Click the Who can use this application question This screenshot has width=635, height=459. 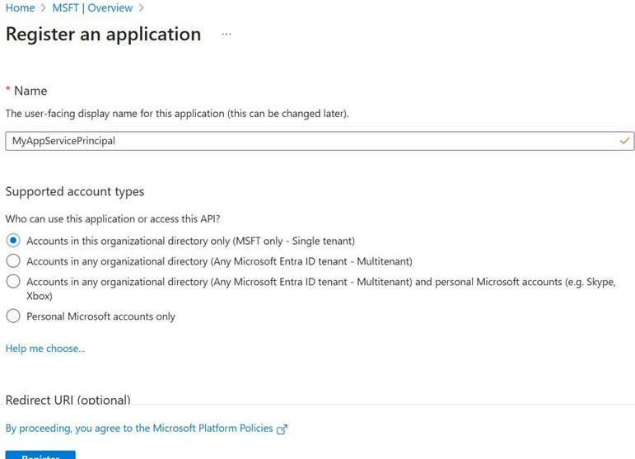tap(113, 219)
